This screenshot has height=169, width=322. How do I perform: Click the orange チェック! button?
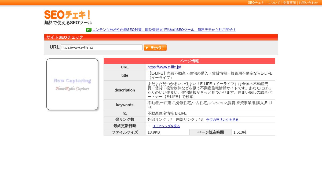pyautogui.click(x=155, y=48)
